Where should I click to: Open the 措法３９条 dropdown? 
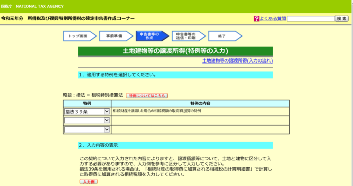87,112
